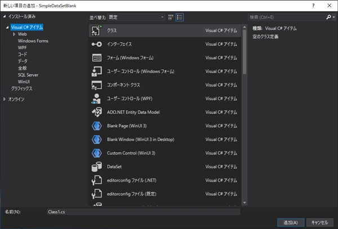338x229 pixels.
Task: Click the 追加(A) button
Action: click(x=291, y=223)
